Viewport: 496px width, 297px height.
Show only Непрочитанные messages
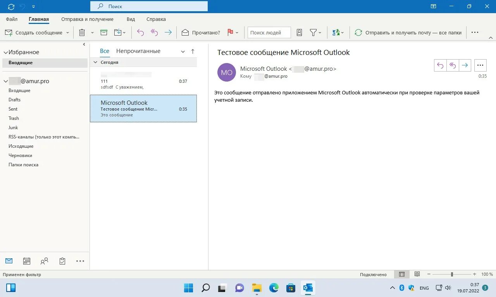138,51
